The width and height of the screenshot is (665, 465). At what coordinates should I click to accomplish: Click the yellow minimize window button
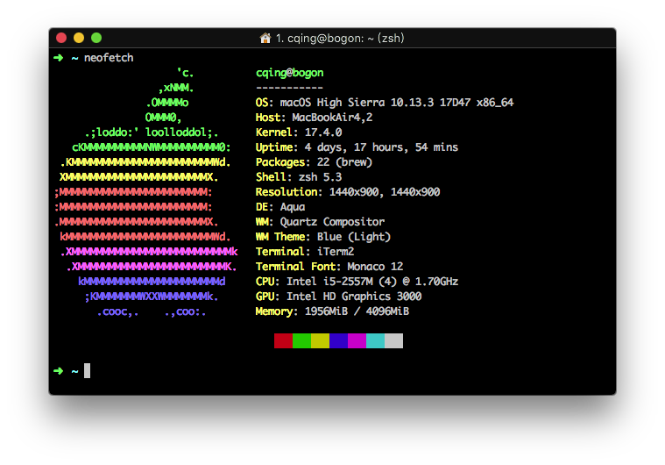click(79, 38)
